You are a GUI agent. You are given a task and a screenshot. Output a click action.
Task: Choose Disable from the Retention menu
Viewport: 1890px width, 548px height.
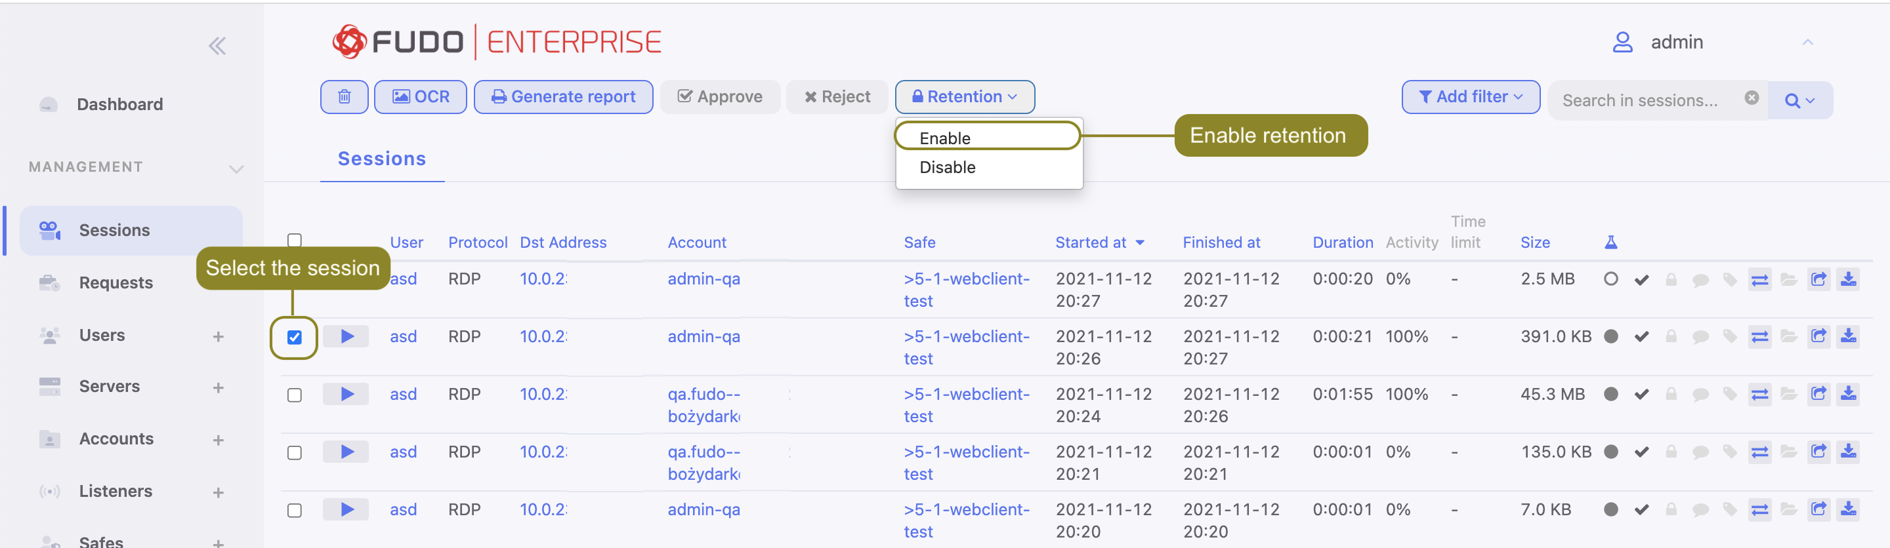pyautogui.click(x=947, y=167)
